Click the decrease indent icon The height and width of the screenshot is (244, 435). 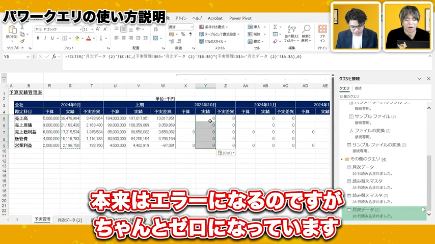click(x=138, y=38)
